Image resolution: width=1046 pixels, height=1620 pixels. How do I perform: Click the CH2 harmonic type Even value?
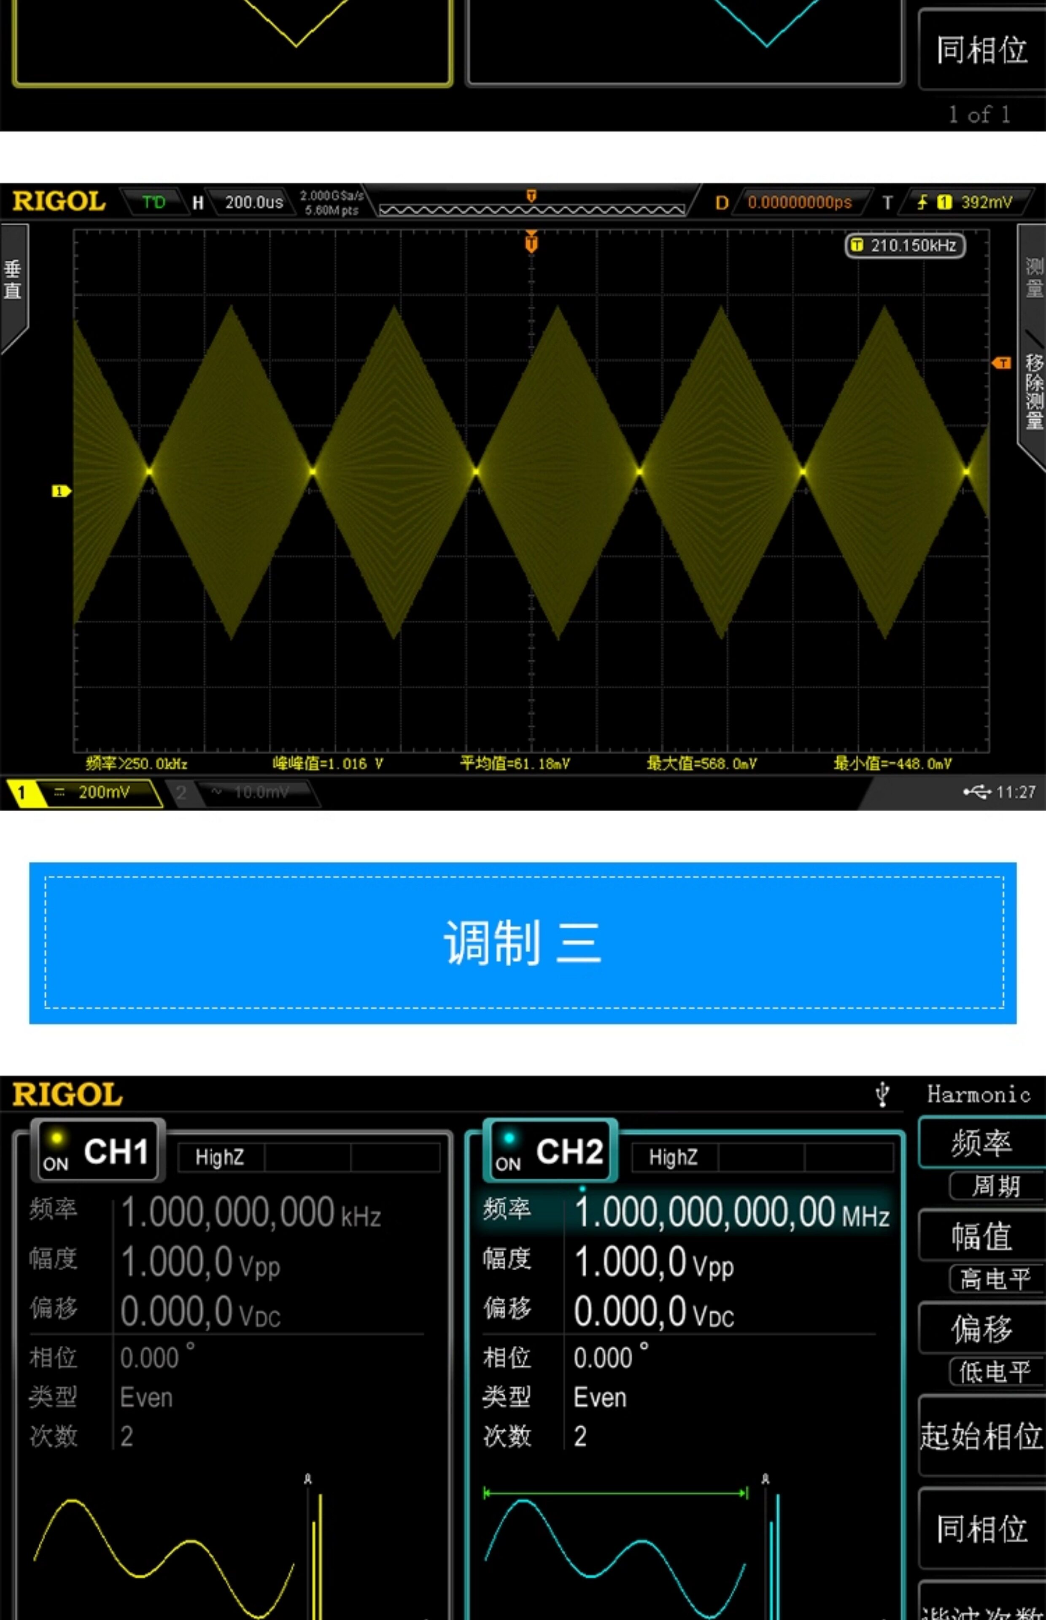(600, 1398)
